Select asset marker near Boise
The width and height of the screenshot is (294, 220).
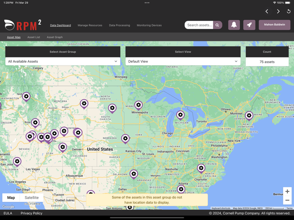[x=35, y=123]
